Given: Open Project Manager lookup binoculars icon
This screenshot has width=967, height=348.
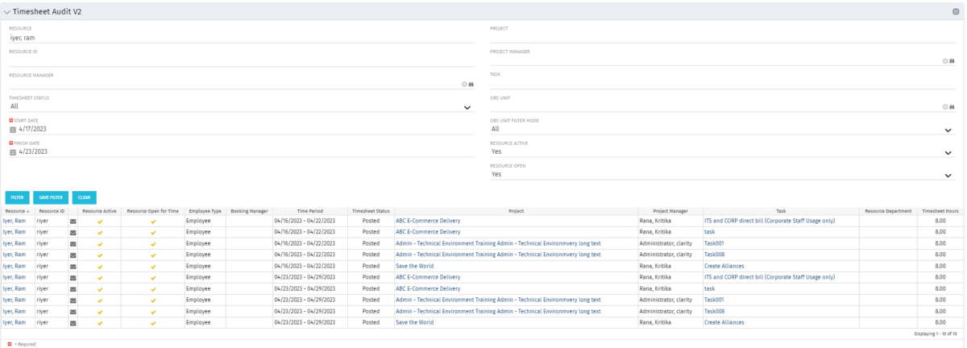Looking at the screenshot, I should pos(952,60).
